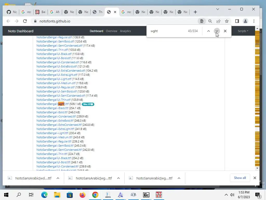
Task: Click the Slim VF badge
Action: (x=88, y=104)
